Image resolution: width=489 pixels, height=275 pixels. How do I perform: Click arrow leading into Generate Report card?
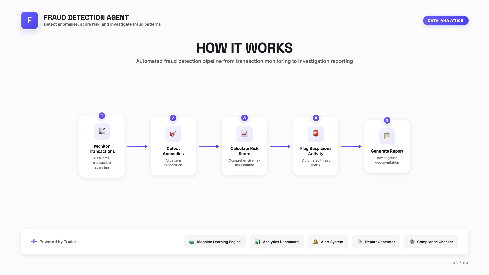[351, 146]
